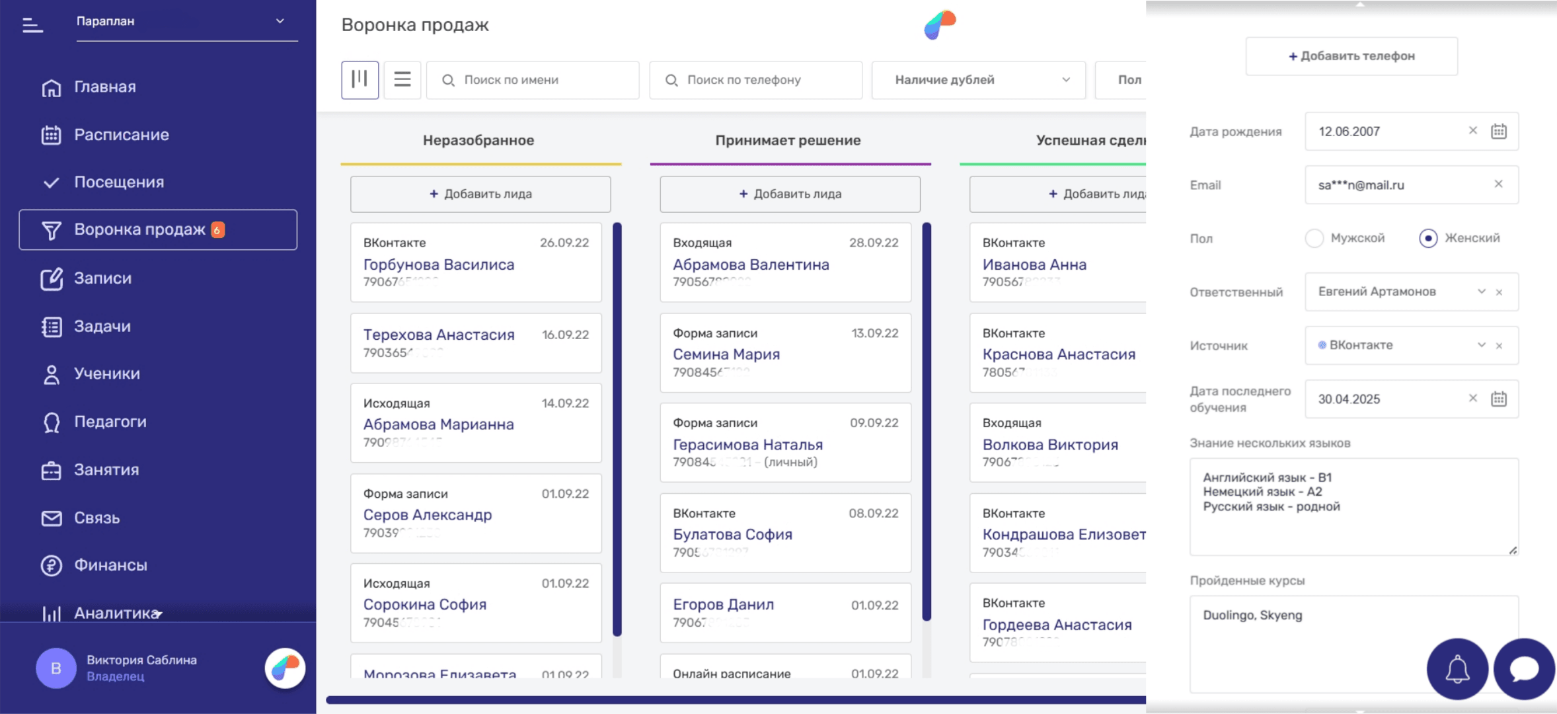
Task: Open the Ученики sidebar section
Action: click(106, 374)
